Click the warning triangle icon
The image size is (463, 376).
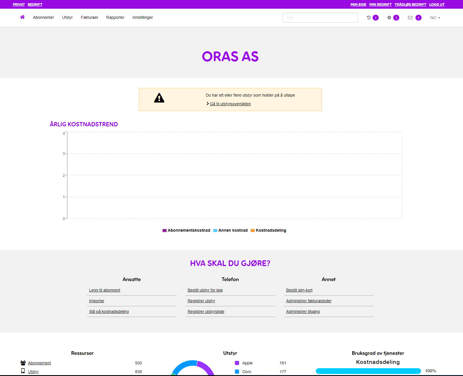click(159, 98)
